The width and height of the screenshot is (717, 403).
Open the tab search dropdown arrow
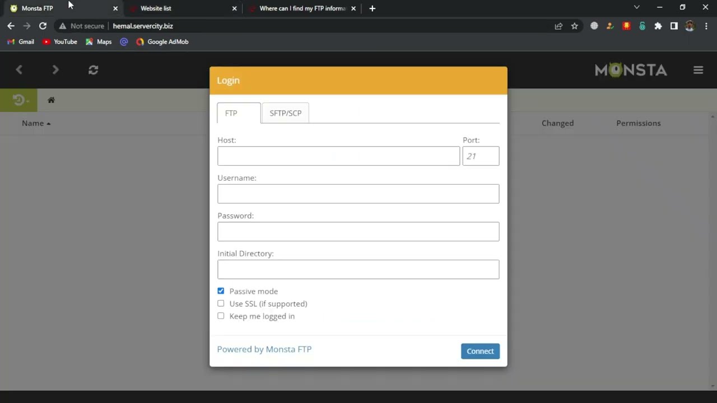(x=636, y=7)
